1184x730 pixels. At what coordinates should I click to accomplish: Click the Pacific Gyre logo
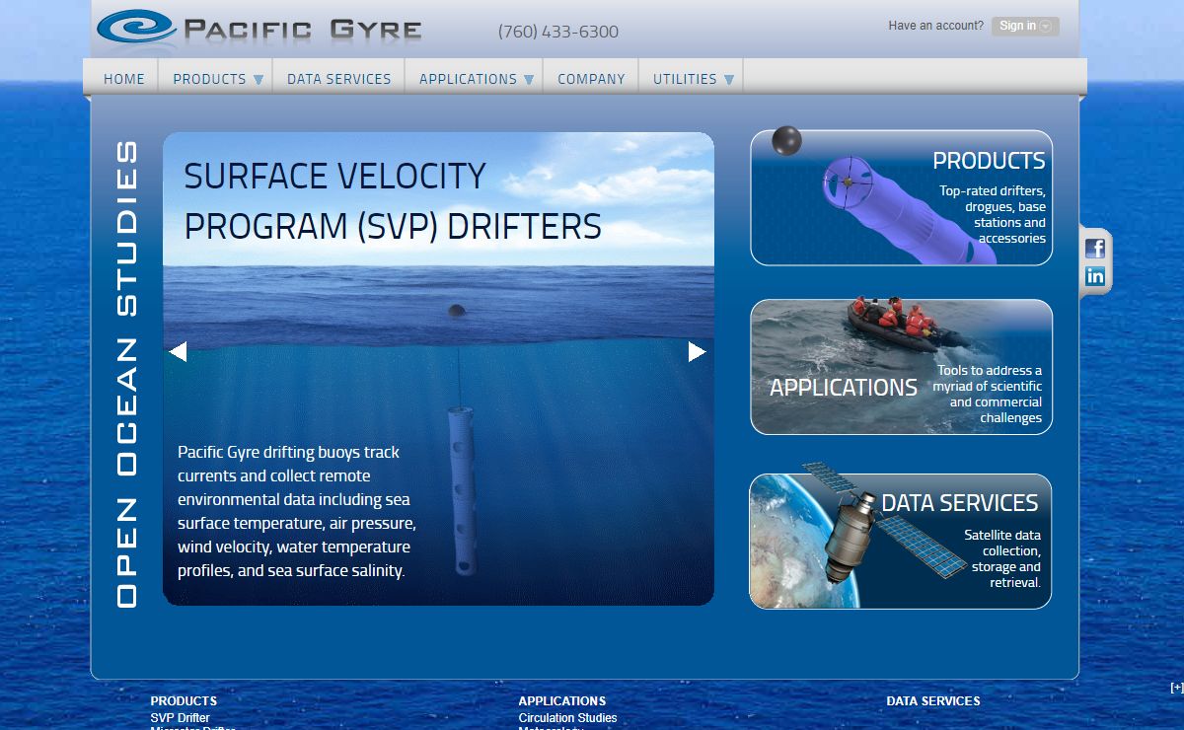[x=259, y=30]
